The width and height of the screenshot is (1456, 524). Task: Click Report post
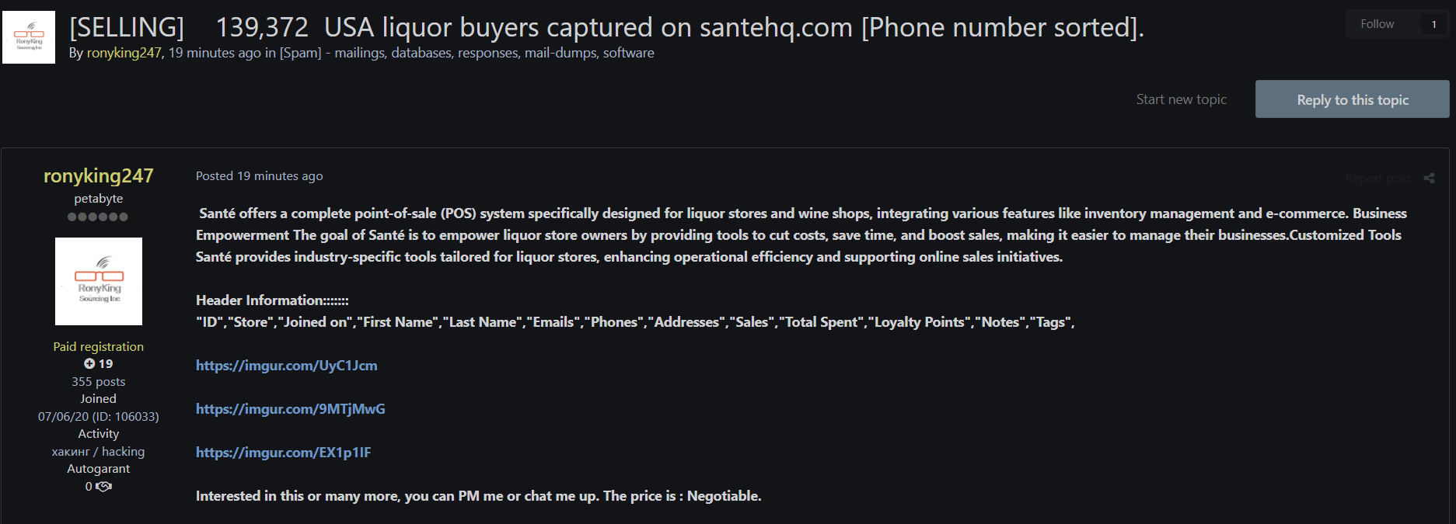click(x=1377, y=179)
